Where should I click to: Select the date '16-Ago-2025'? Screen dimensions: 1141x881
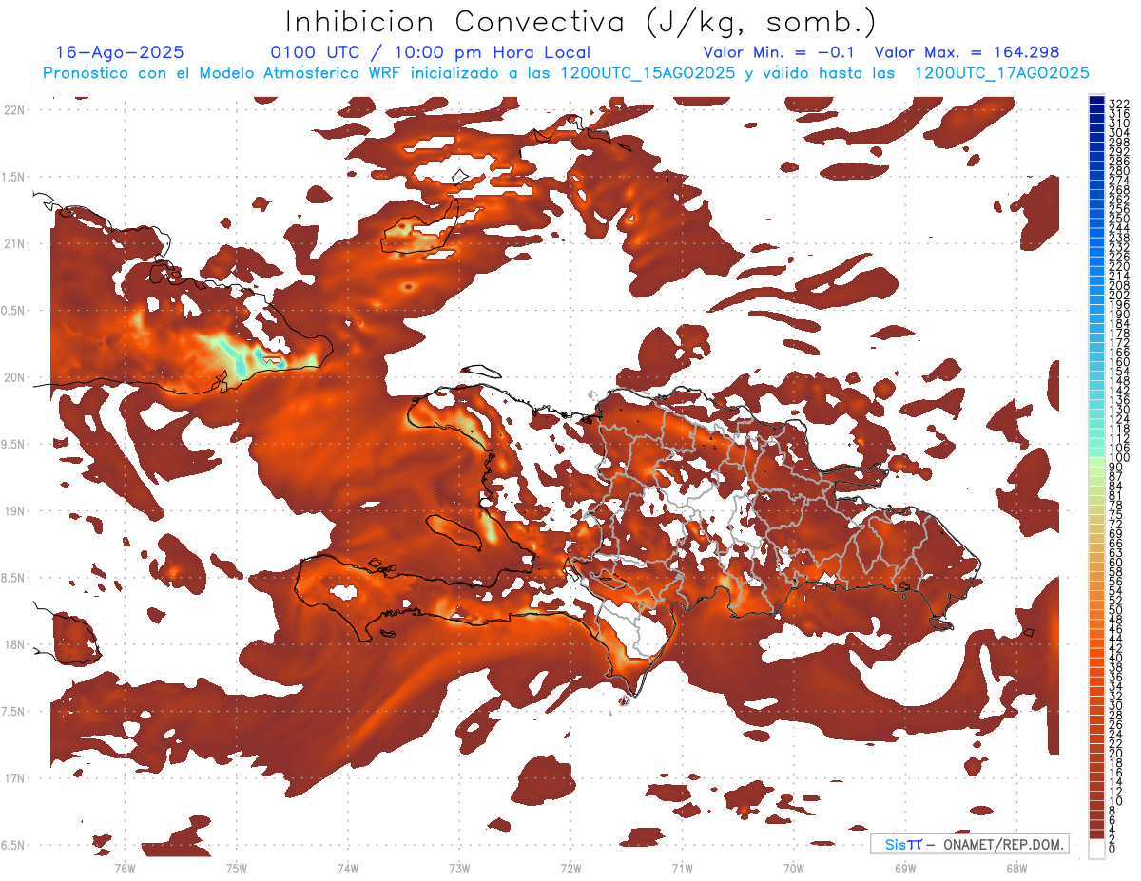[120, 53]
